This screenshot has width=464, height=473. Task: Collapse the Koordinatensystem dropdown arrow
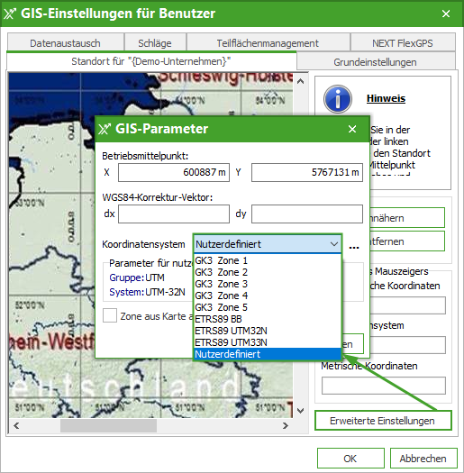tap(334, 244)
